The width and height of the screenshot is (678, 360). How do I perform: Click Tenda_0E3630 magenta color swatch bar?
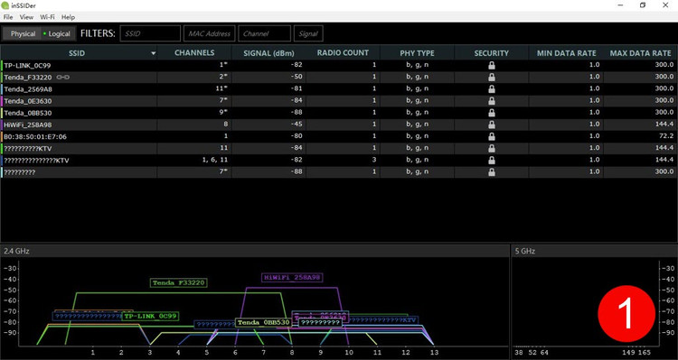click(x=2, y=101)
